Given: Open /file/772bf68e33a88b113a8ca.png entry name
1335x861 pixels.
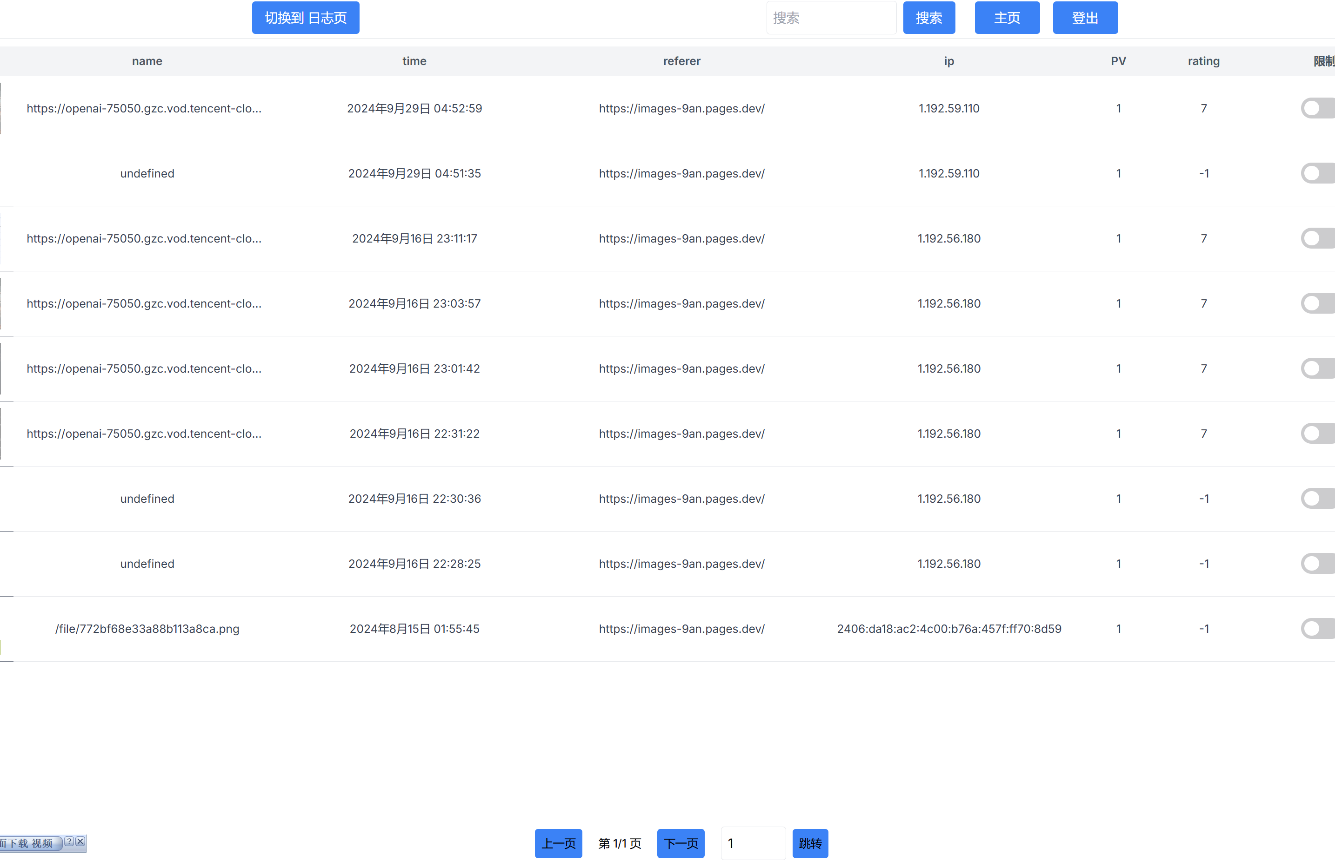Looking at the screenshot, I should pyautogui.click(x=147, y=628).
